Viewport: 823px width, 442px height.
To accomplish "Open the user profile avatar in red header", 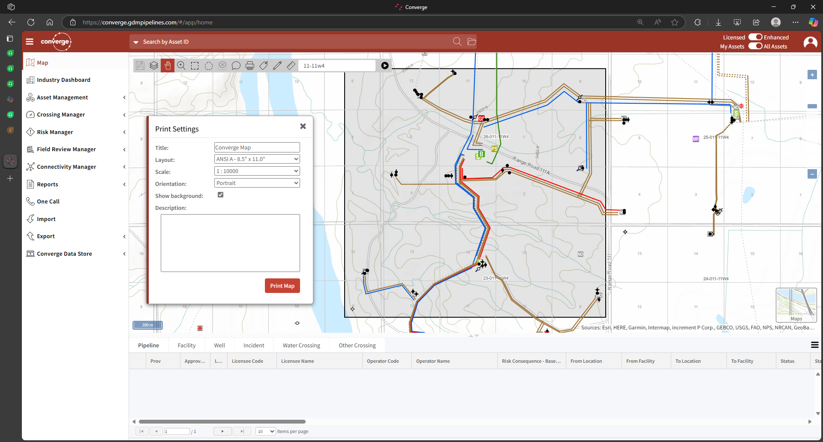I will pyautogui.click(x=810, y=42).
